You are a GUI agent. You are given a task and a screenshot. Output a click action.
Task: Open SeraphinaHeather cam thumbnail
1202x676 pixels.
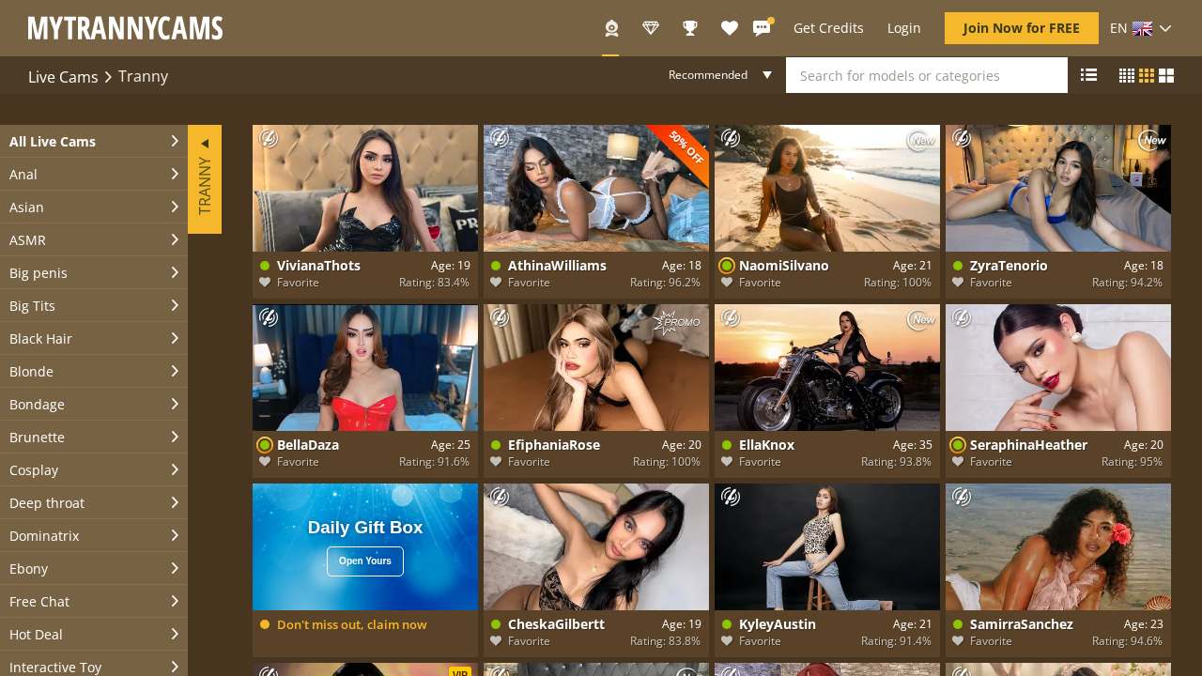[x=1058, y=367]
